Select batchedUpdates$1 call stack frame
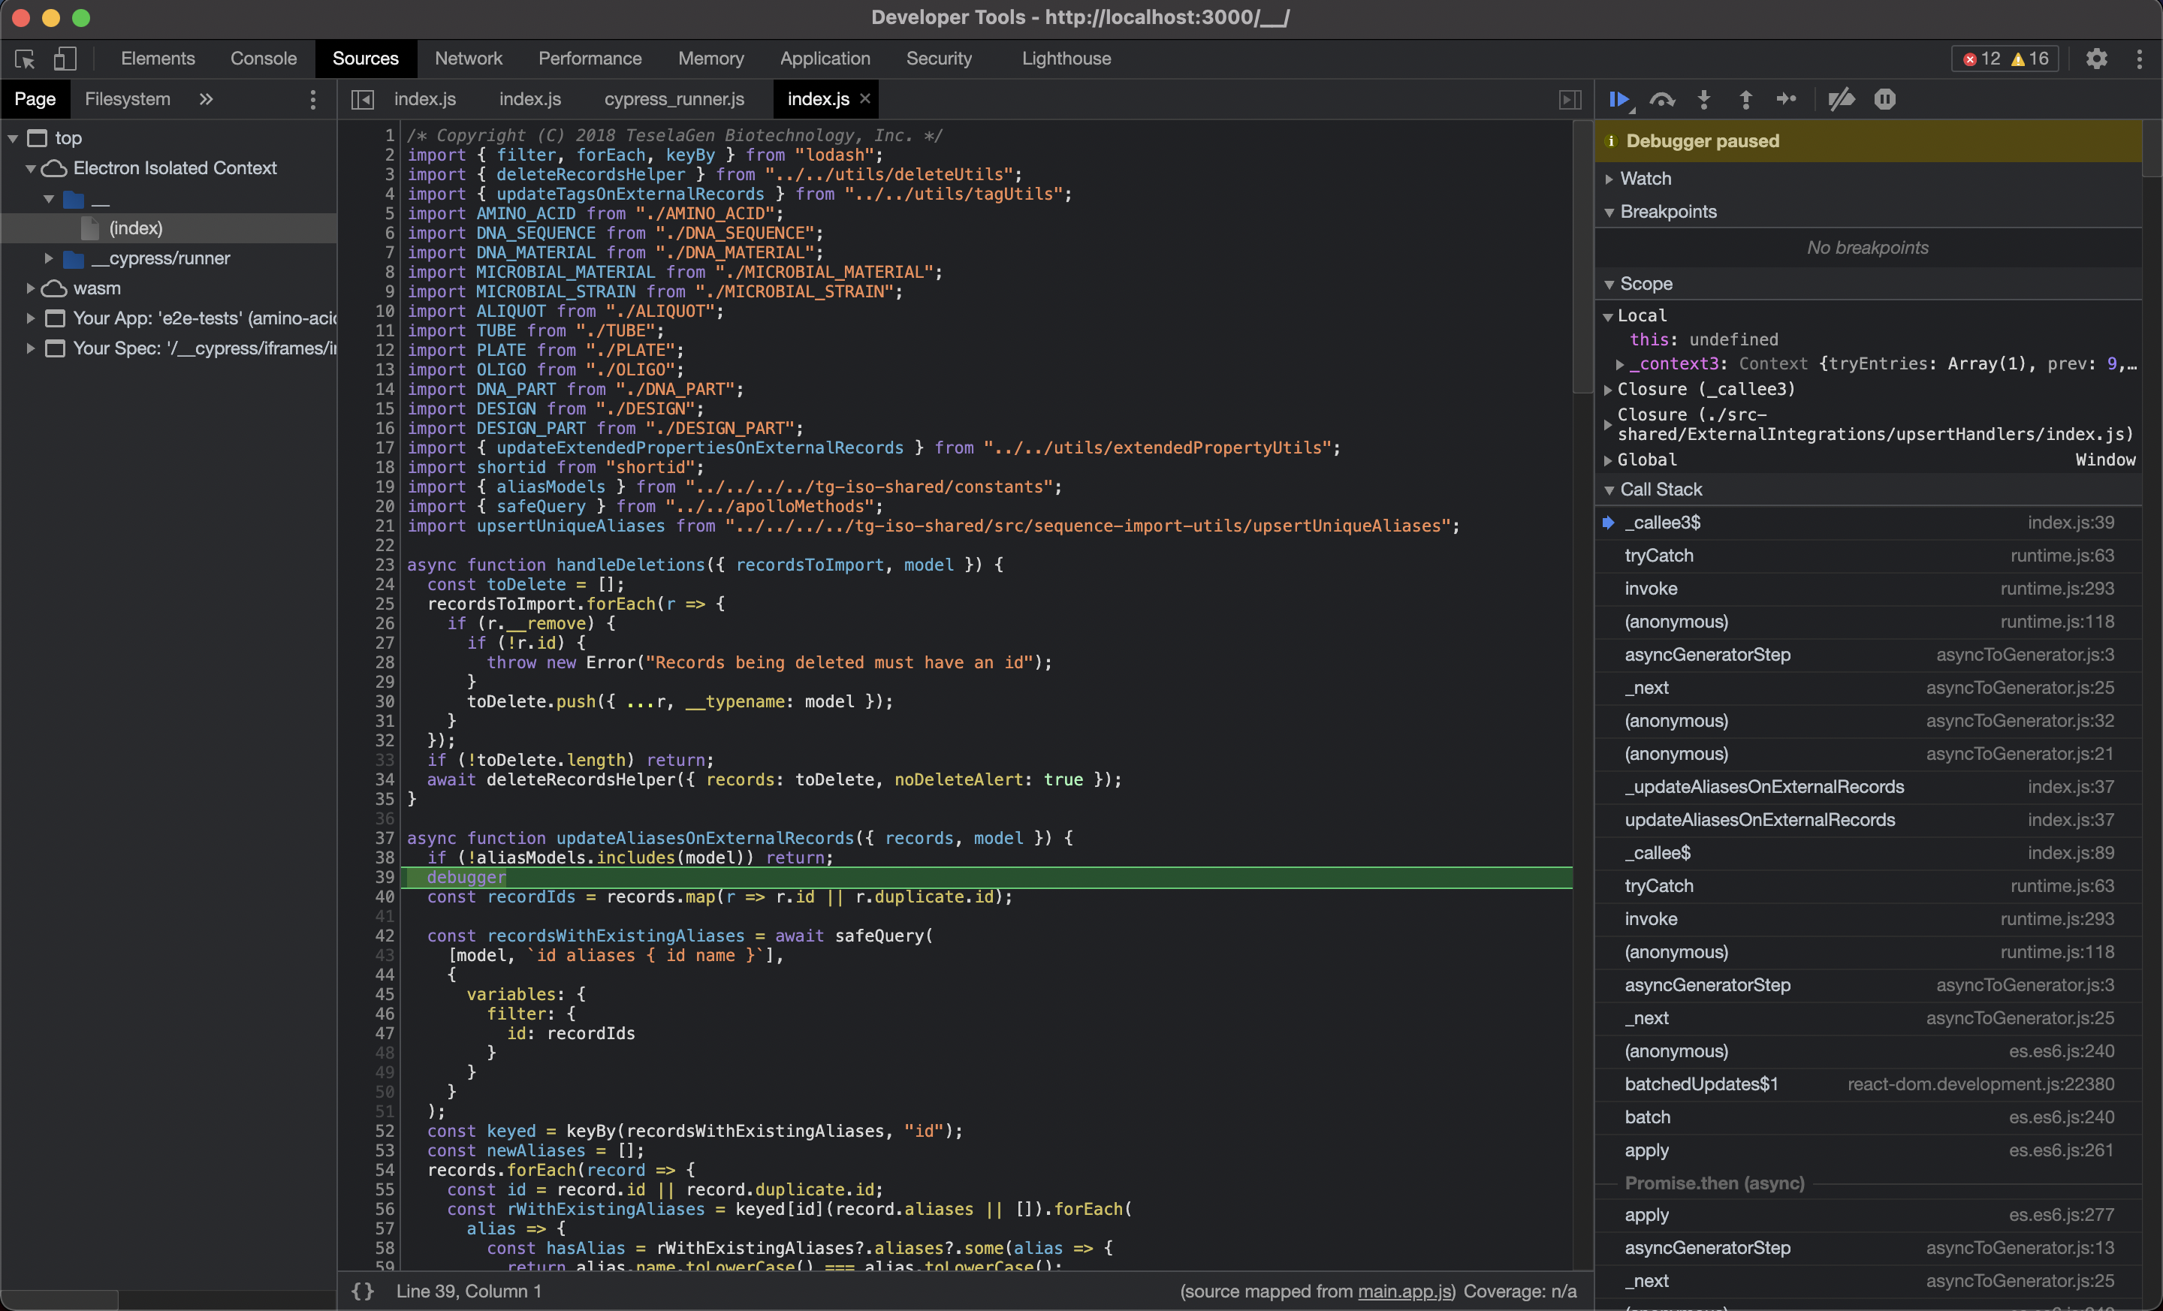 1868,1083
